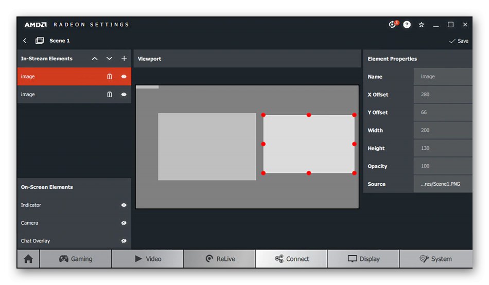Click the Camera label in On-Screen Elements
Image resolution: width=489 pixels, height=285 pixels.
[30, 223]
